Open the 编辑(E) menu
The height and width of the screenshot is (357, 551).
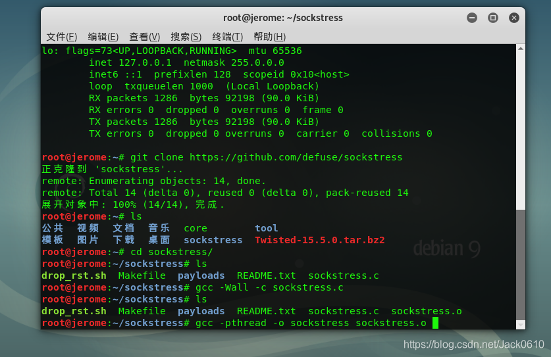pos(103,37)
